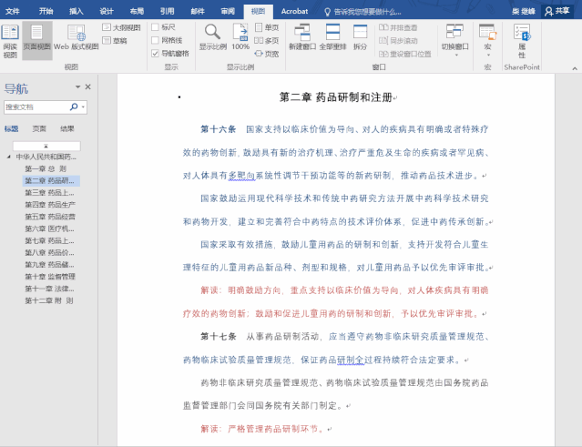Open the 审阅 ribbon tab
Viewport: 582px width, 447px height.
(x=228, y=10)
